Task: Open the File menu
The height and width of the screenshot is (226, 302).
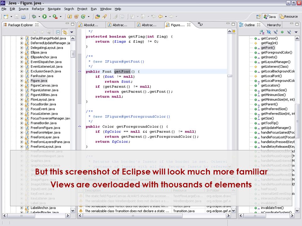Action: pos(4,9)
